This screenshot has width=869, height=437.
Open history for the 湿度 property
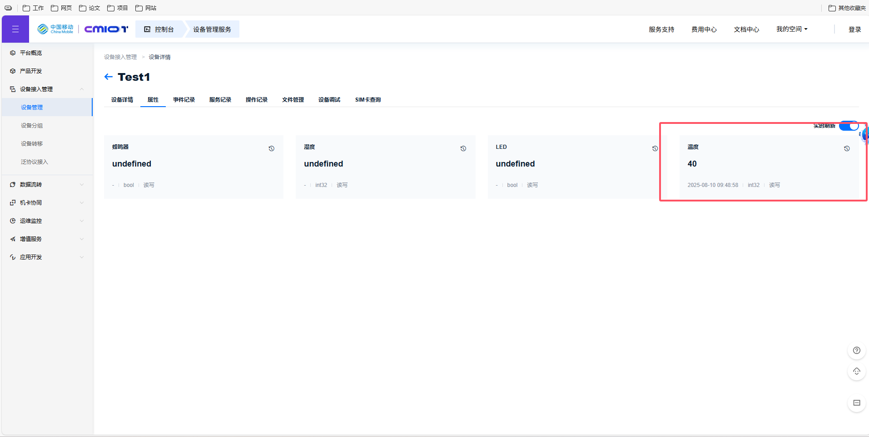pyautogui.click(x=463, y=148)
